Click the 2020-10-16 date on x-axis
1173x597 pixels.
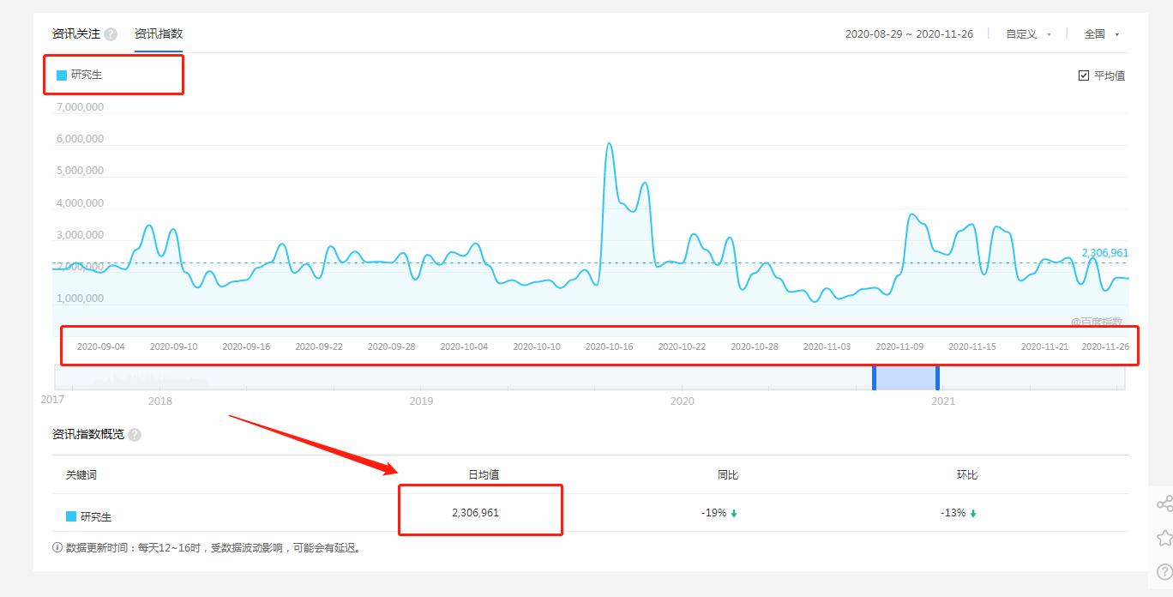click(609, 347)
